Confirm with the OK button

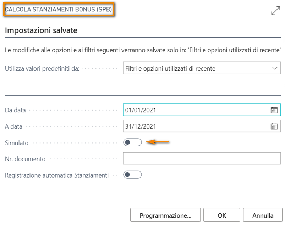click(222, 215)
